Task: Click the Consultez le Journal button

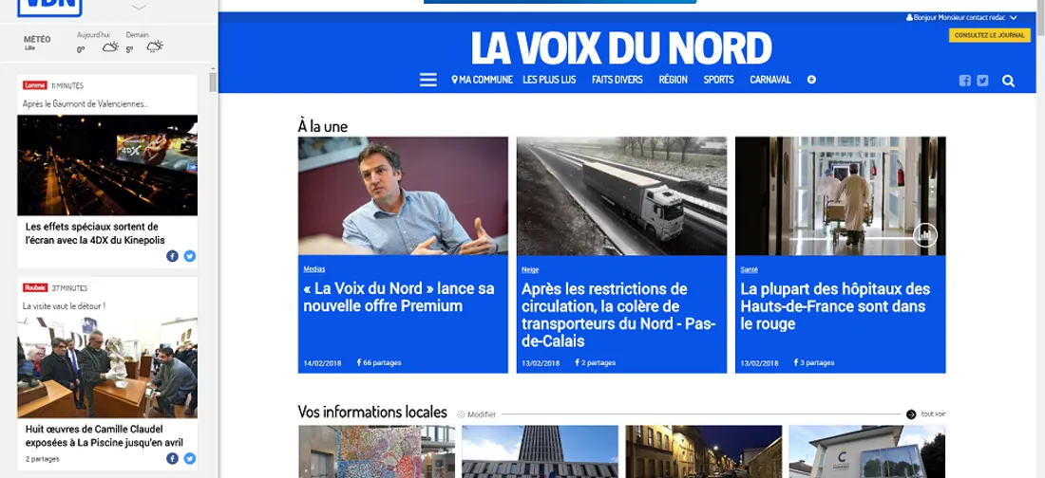Action: (x=989, y=35)
